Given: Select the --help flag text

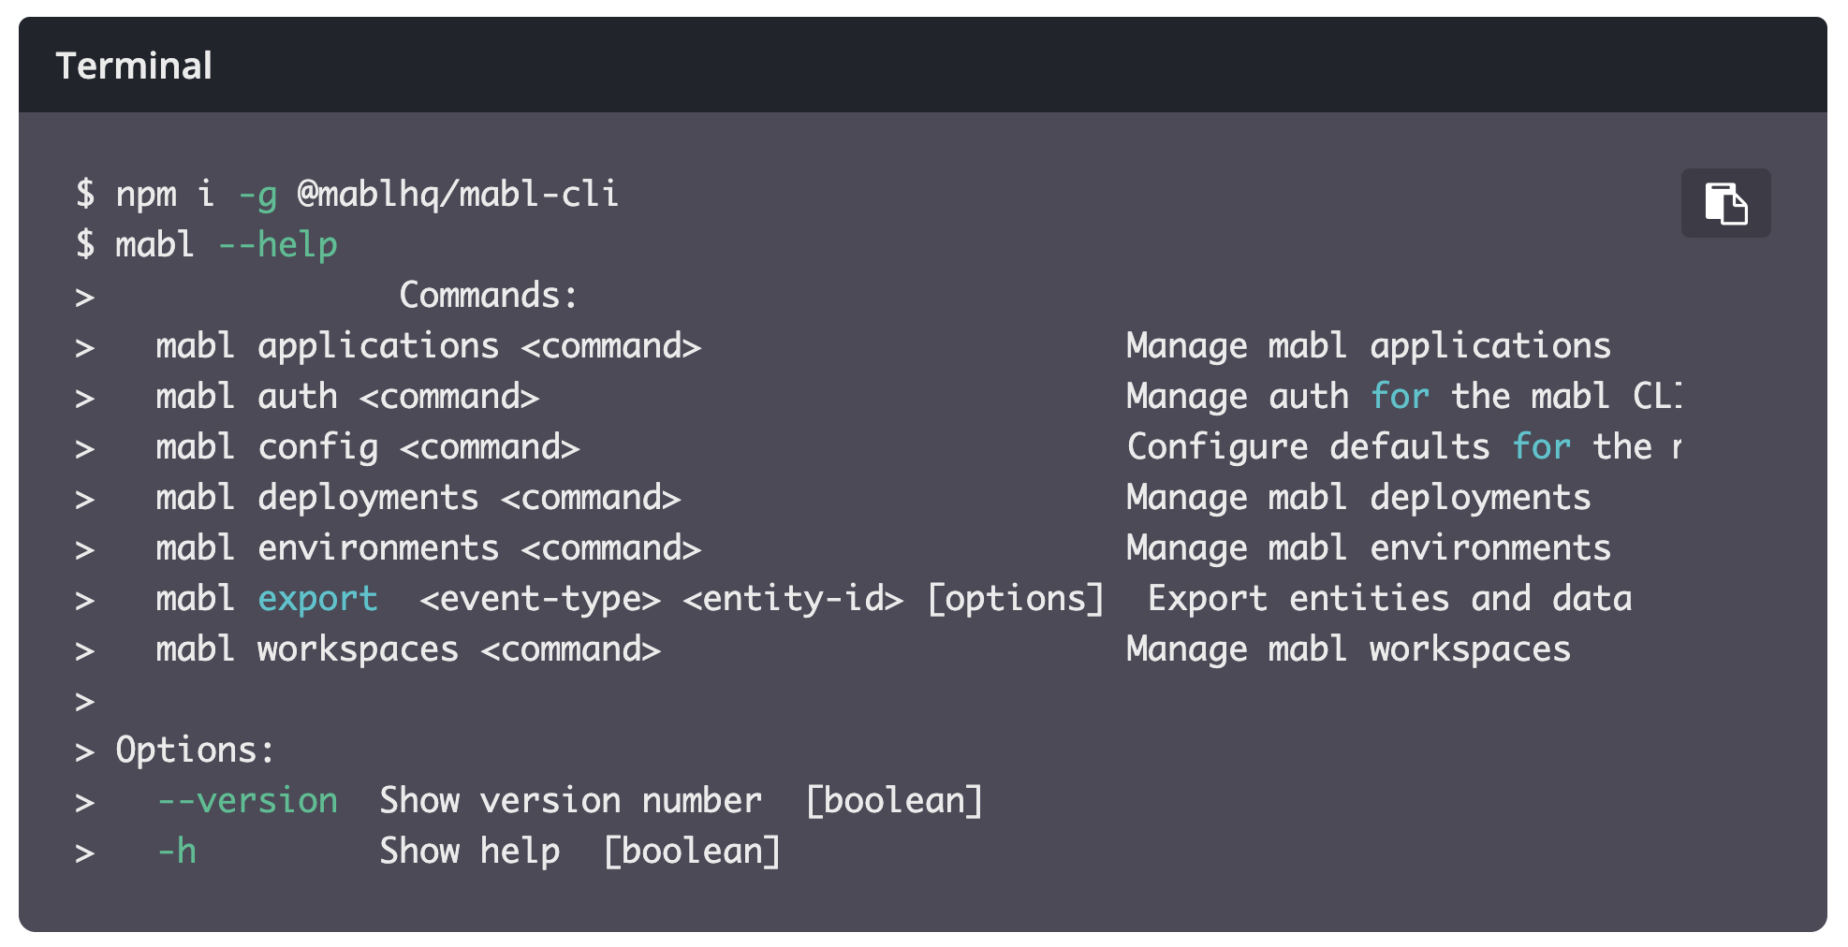Looking at the screenshot, I should [278, 243].
